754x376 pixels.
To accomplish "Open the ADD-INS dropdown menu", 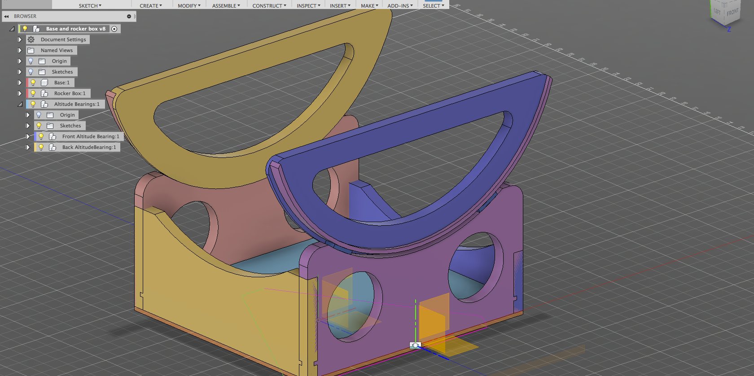I will (400, 6).
